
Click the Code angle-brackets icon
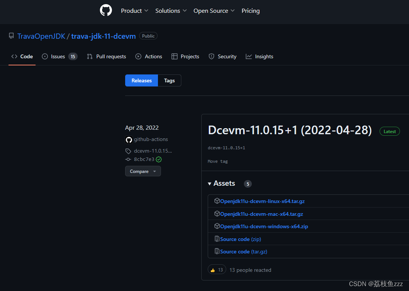(x=14, y=56)
